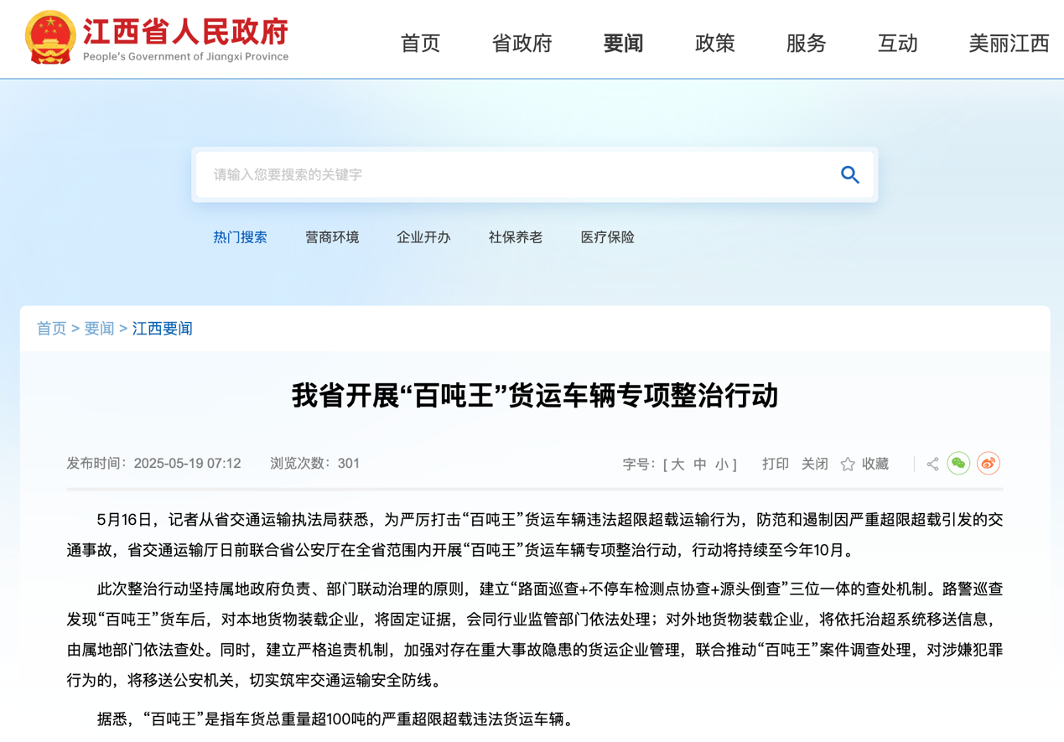Image resolution: width=1064 pixels, height=742 pixels.
Task: Click the Jiangxi government emblem logo
Action: tap(49, 38)
